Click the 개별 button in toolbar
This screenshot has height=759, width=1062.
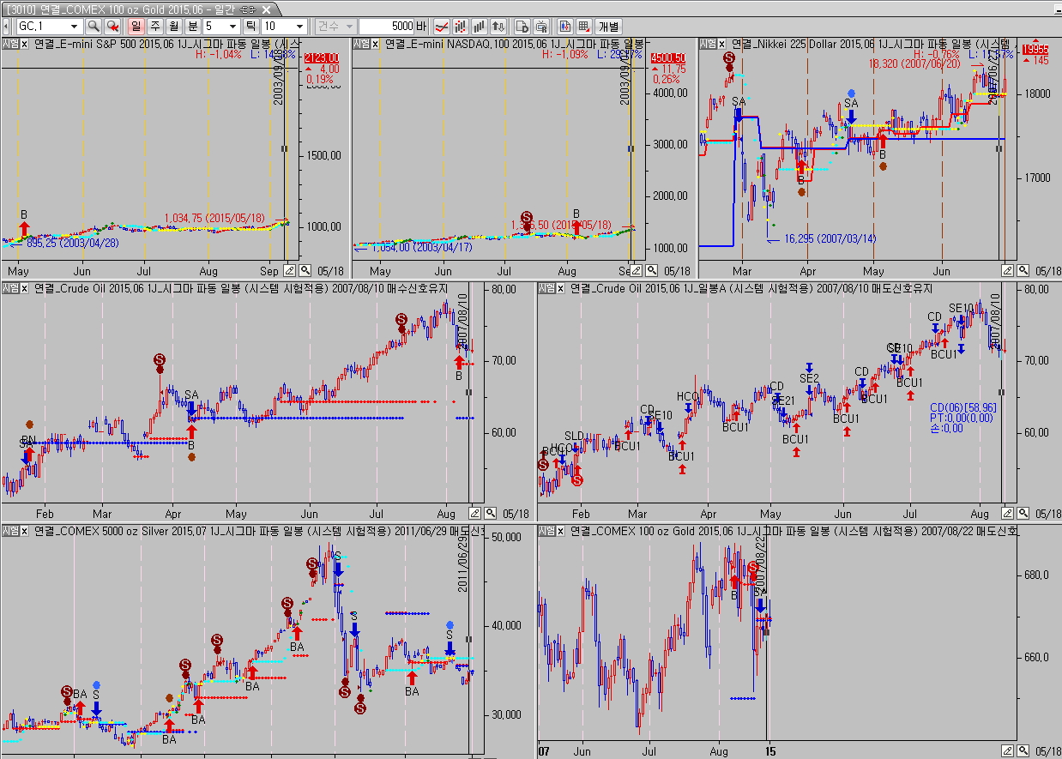[x=609, y=27]
